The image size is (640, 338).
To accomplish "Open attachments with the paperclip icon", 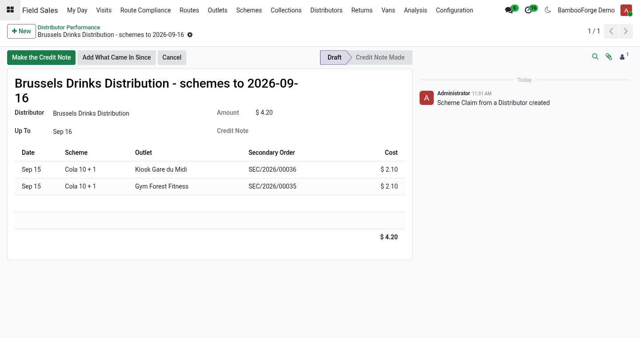I will point(609,56).
